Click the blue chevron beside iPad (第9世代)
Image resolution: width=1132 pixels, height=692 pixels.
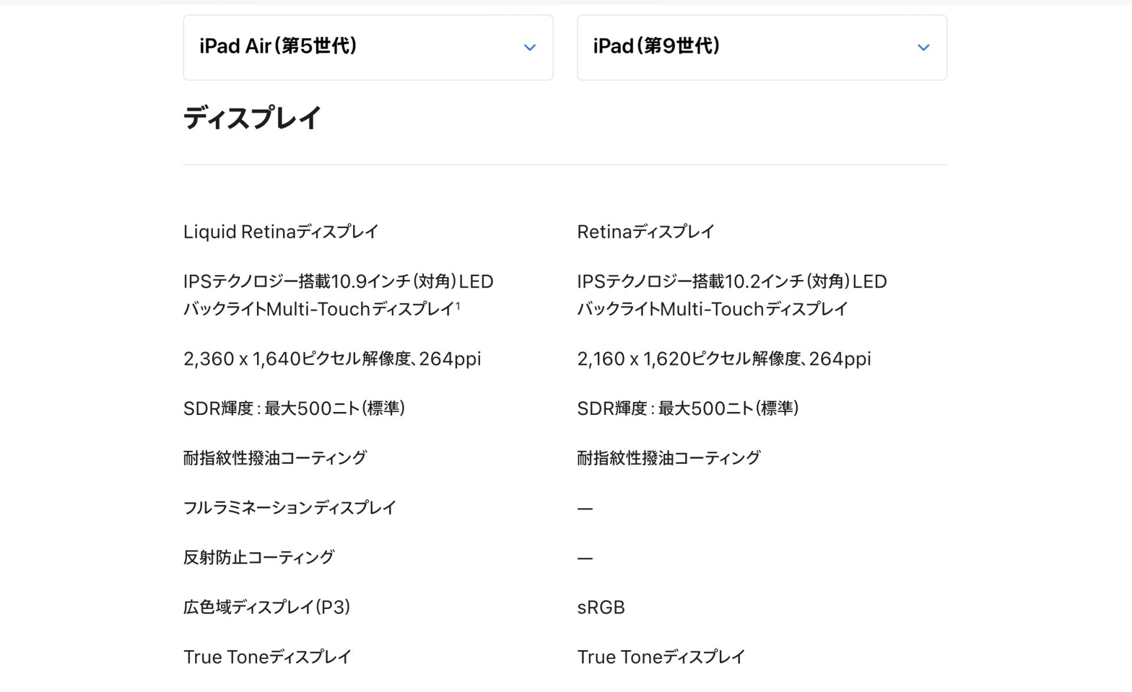pos(923,48)
